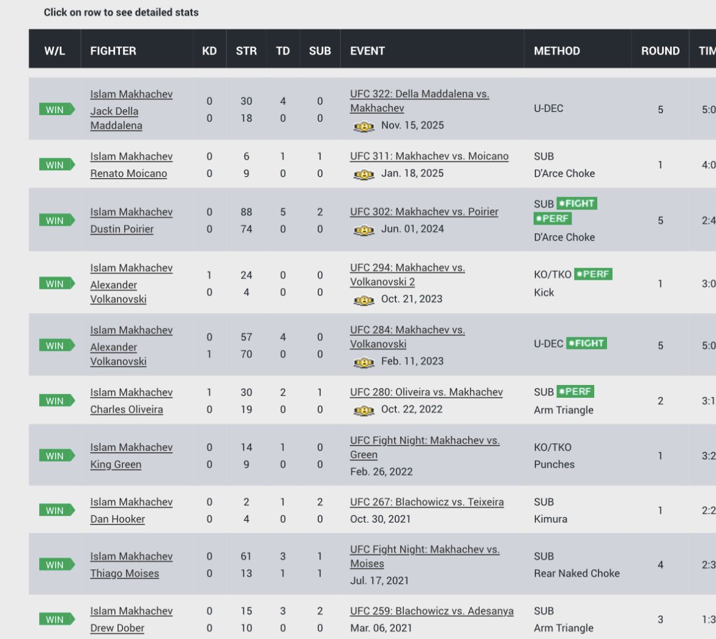The width and height of the screenshot is (716, 639).
Task: Click the SUB column header
Action: click(319, 51)
